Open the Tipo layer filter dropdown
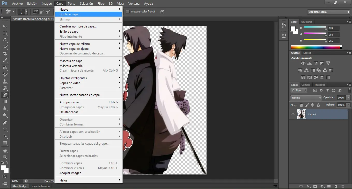This screenshot has width=352, height=189. 299,90
